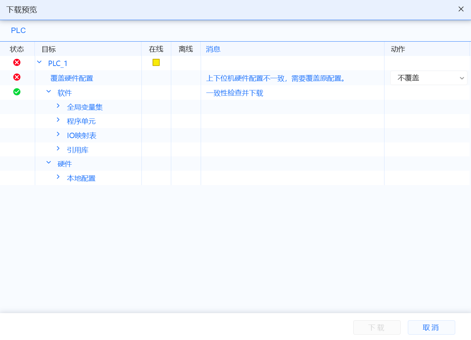This screenshot has width=471, height=340.
Task: Click the 一致性检查并下载 link
Action: [235, 93]
